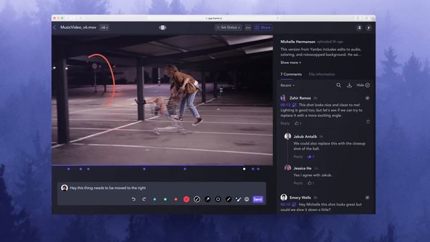Open the user account icon
This screenshot has width=430, height=242.
(x=359, y=28)
